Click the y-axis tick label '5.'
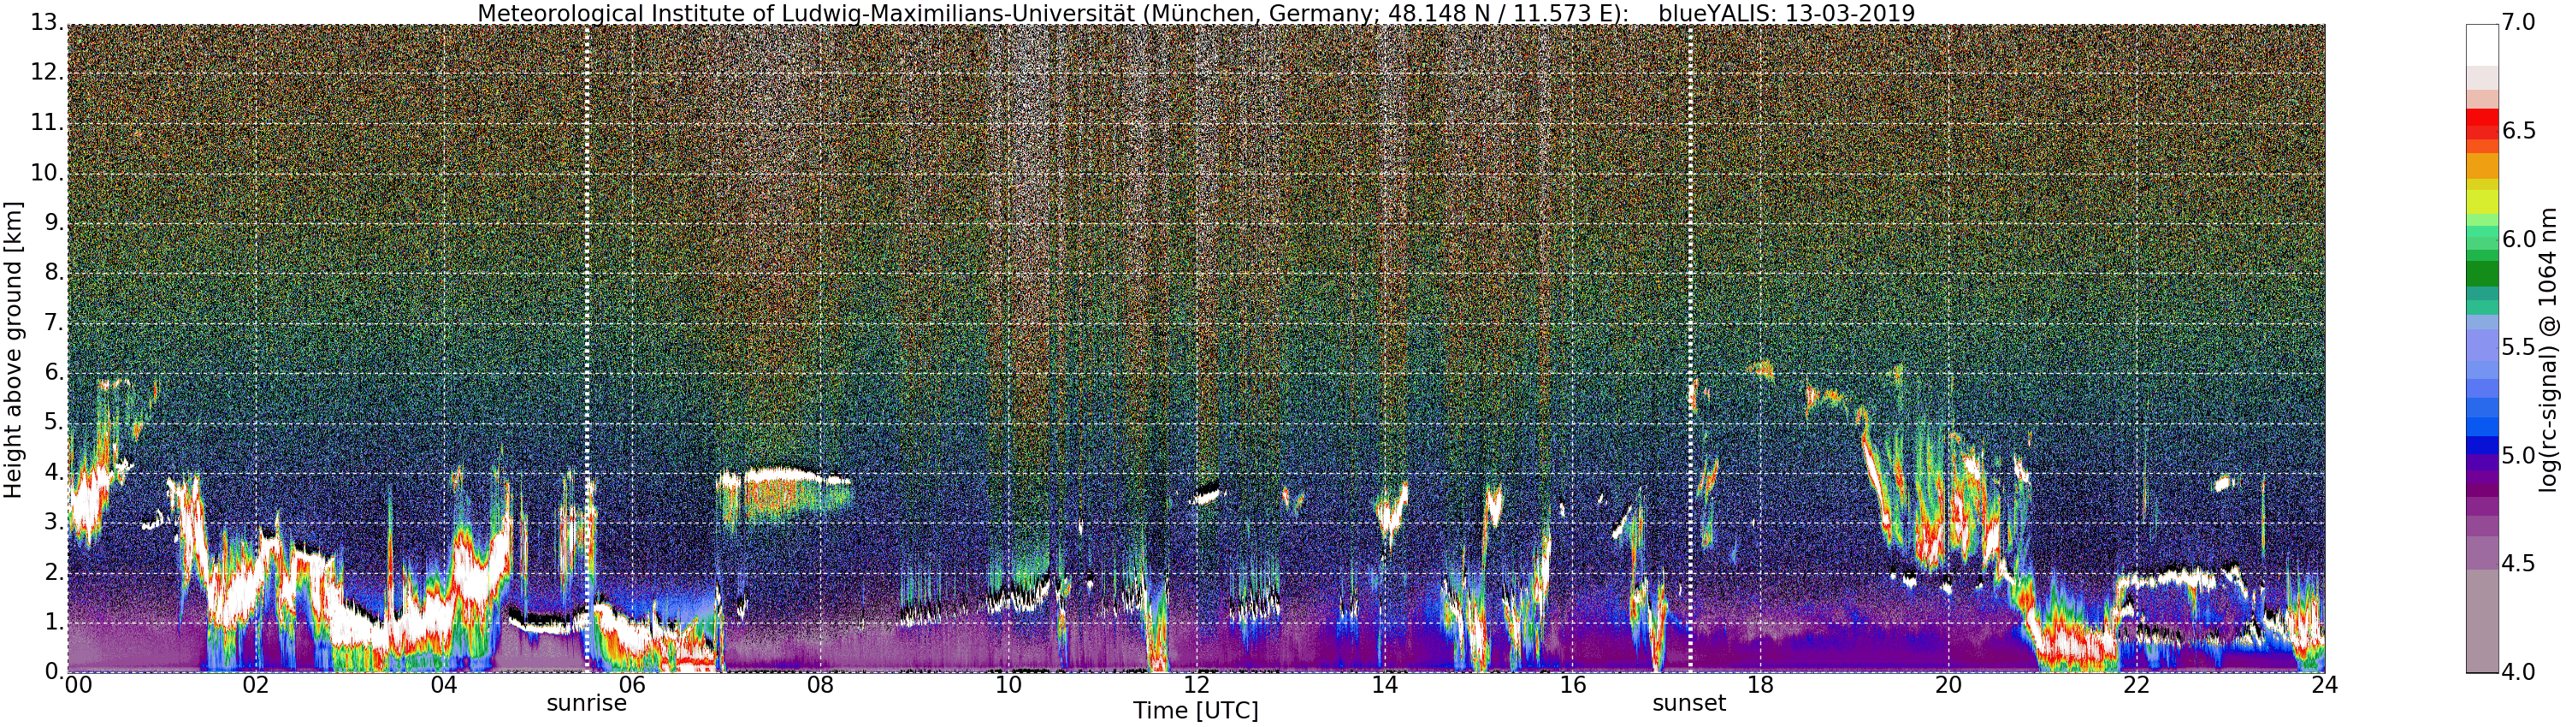The height and width of the screenshot is (727, 2566). tap(55, 423)
